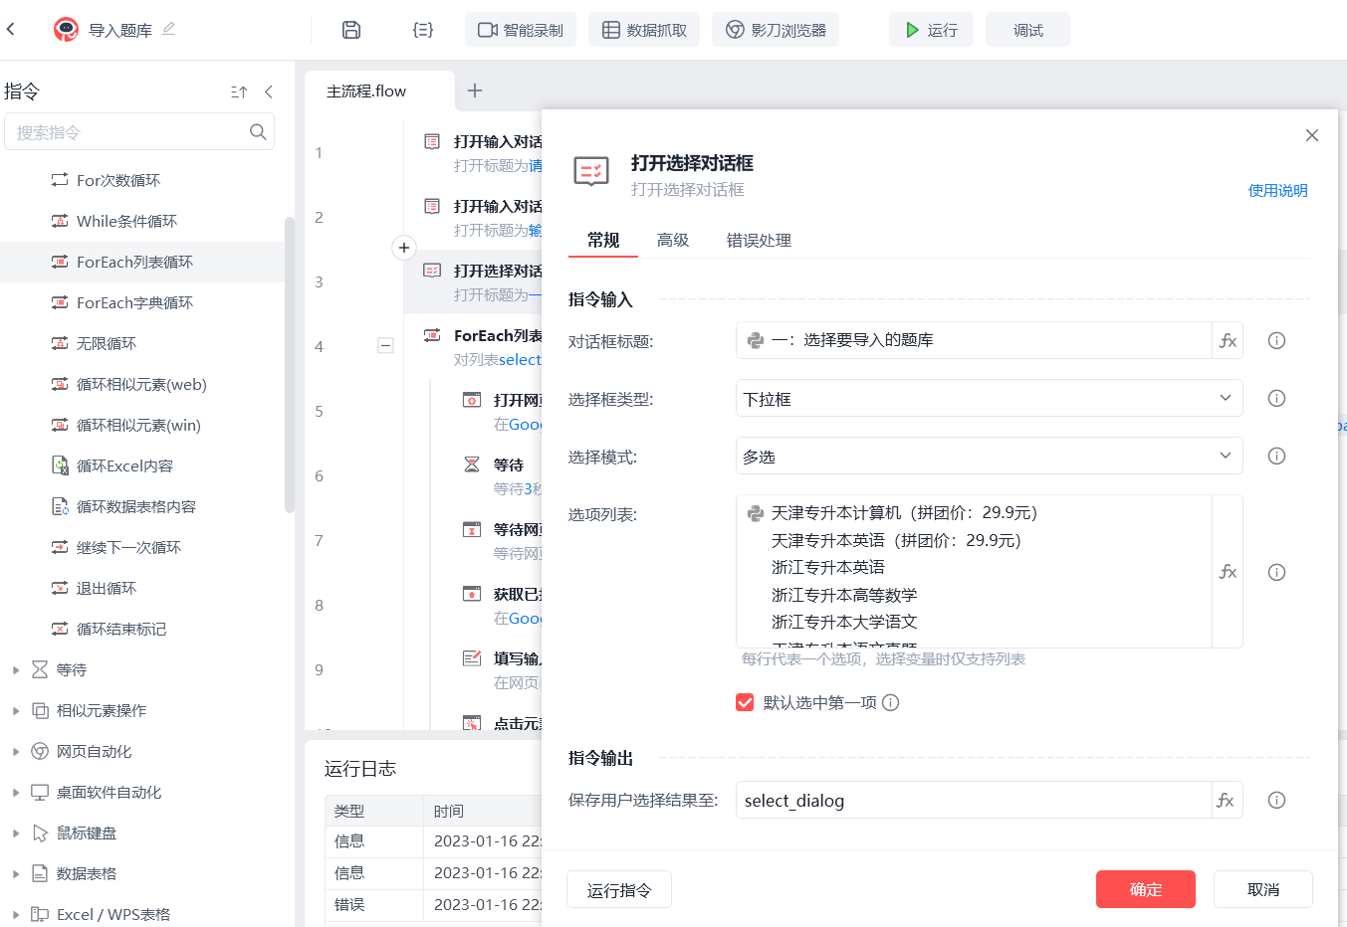1347x927 pixels.
Task: Expand the 数据表格 group
Action: 16,874
